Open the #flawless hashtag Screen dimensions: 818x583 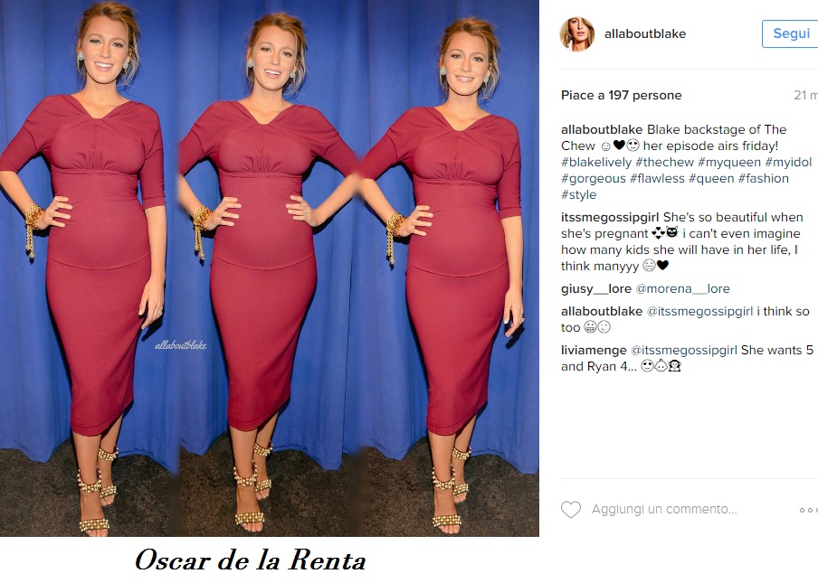coord(657,178)
